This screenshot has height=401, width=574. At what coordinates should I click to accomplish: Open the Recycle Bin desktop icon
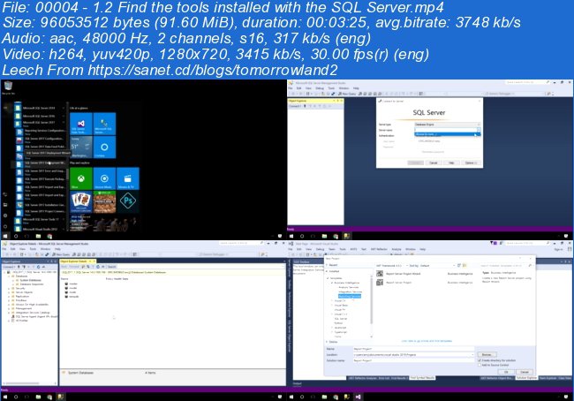9,86
